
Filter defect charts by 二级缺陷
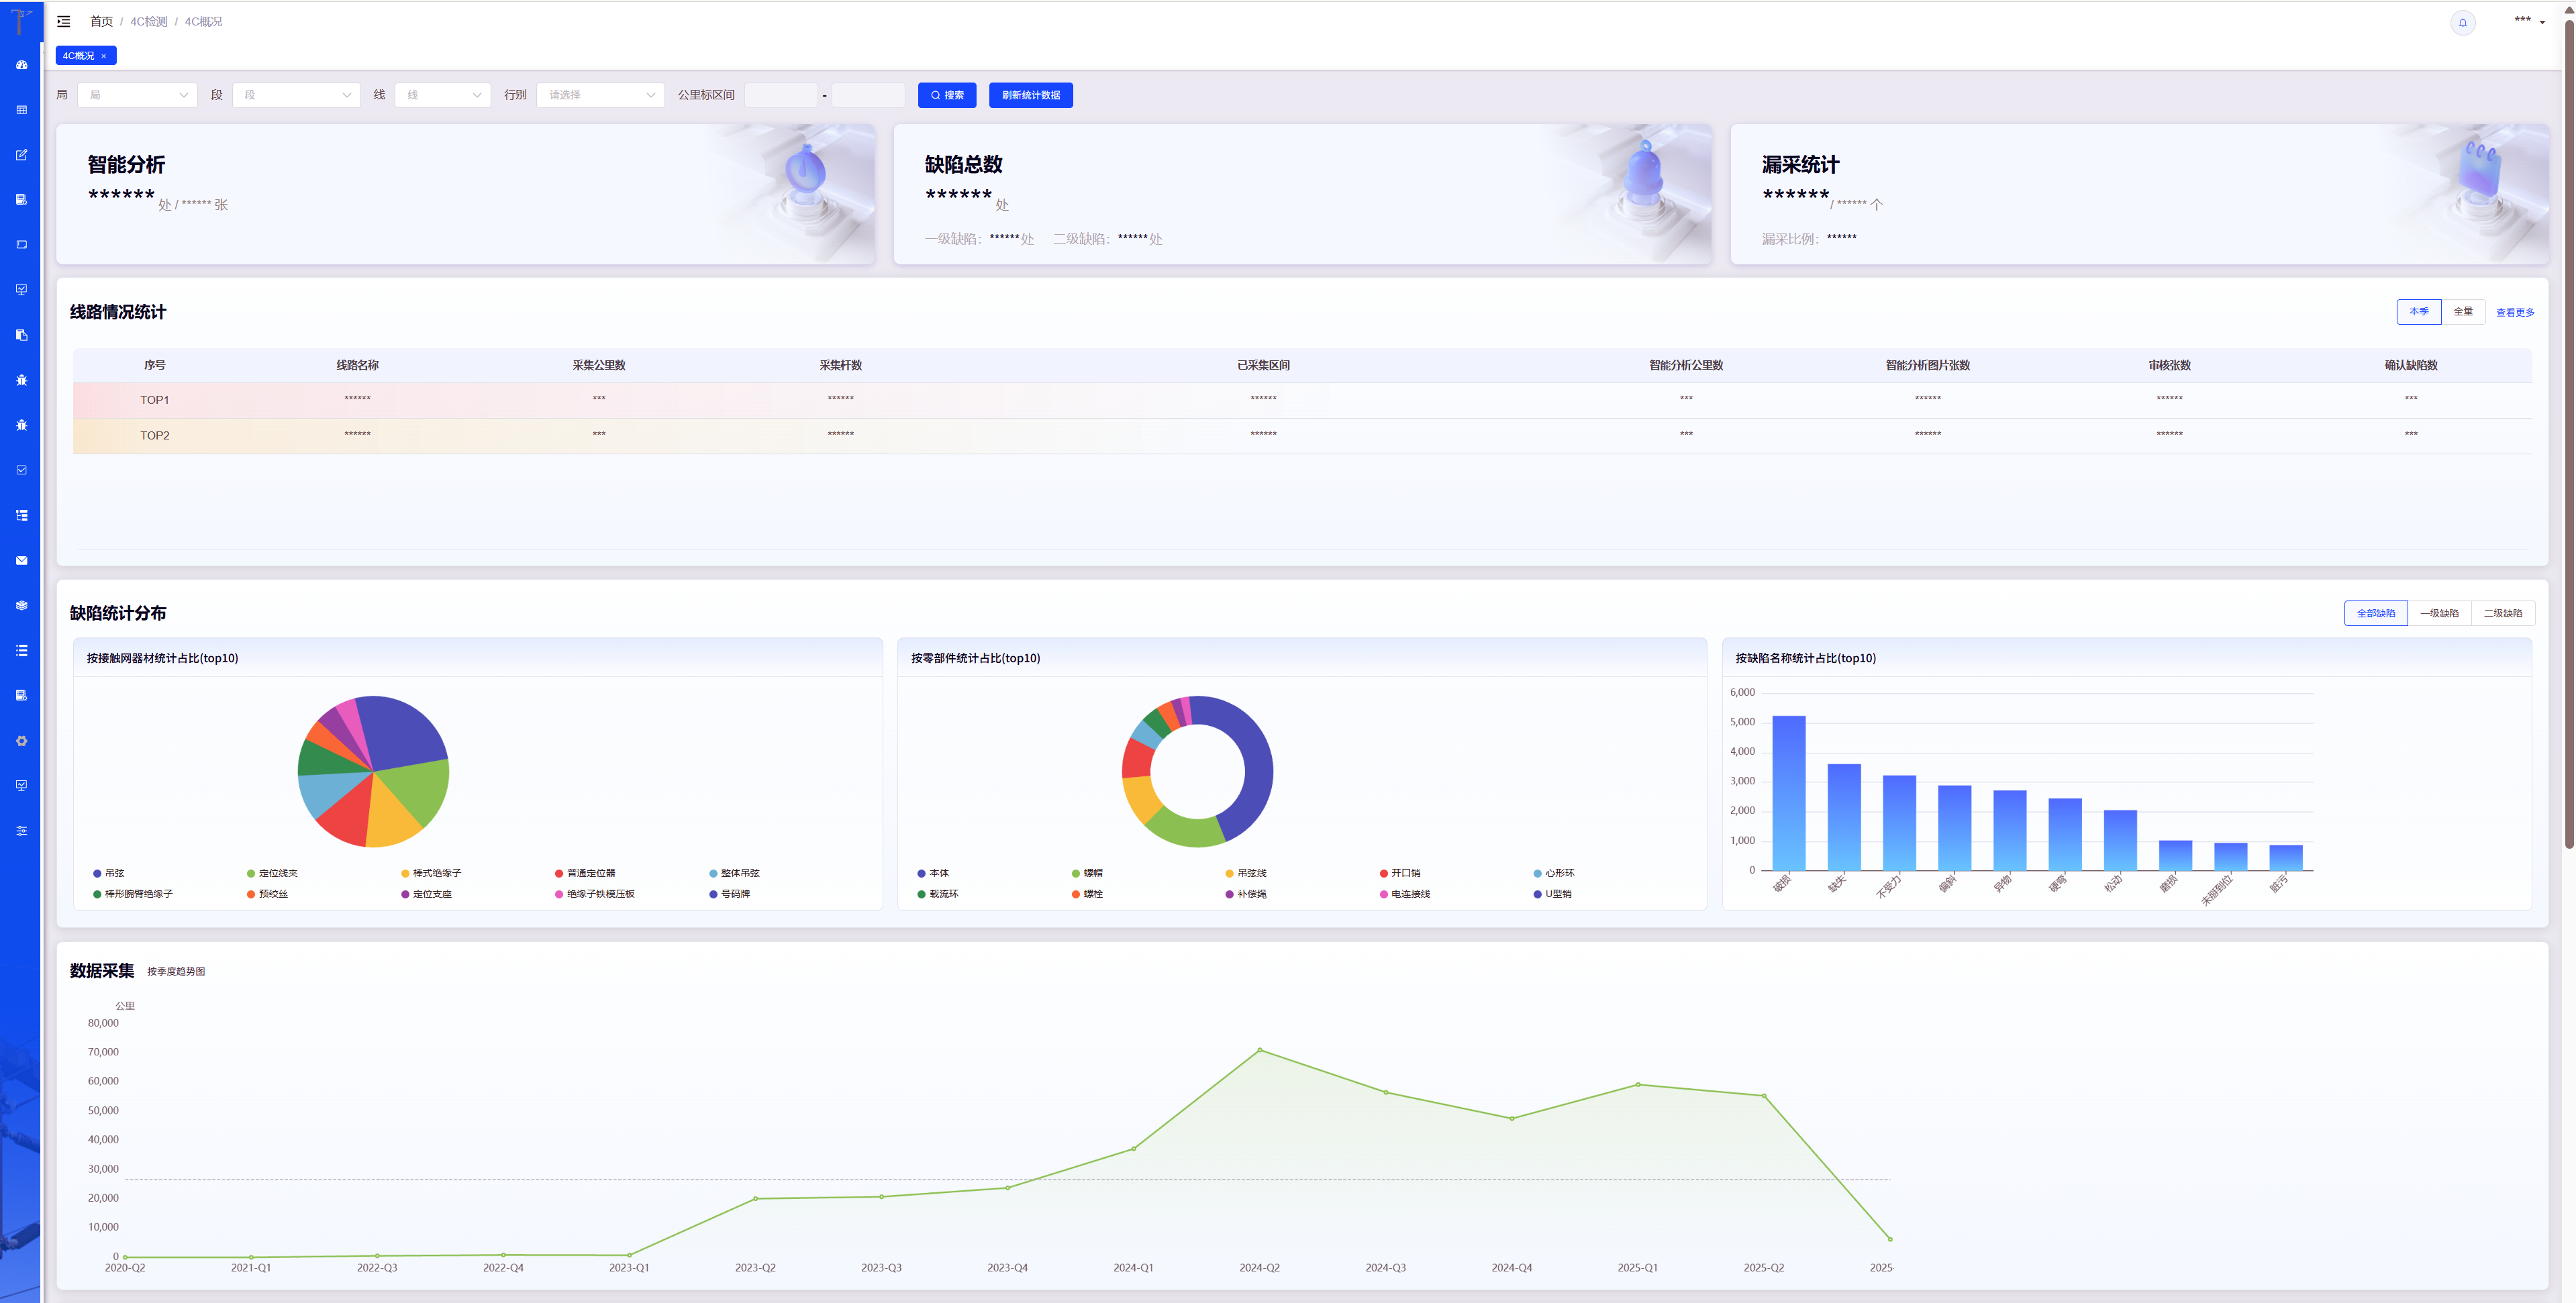click(2502, 613)
